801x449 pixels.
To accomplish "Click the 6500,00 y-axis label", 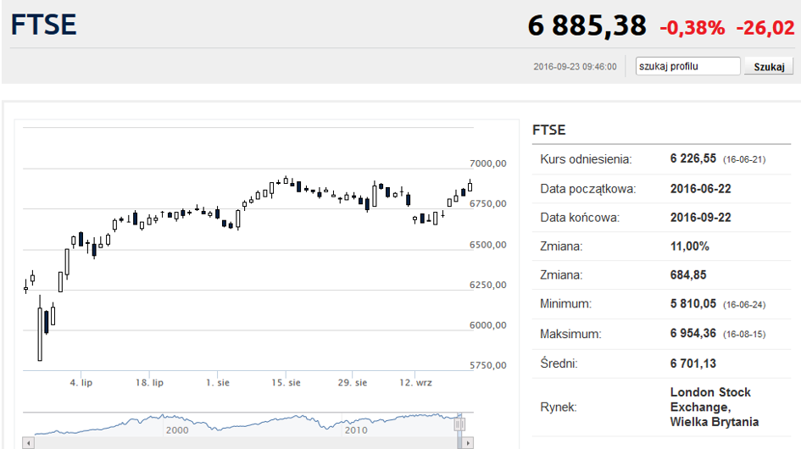I will [x=488, y=245].
